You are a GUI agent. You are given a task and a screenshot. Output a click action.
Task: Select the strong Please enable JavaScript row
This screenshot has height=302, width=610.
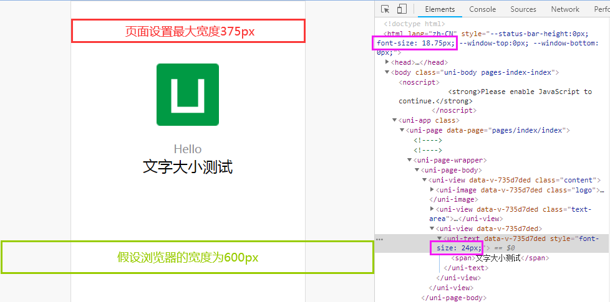(x=495, y=97)
